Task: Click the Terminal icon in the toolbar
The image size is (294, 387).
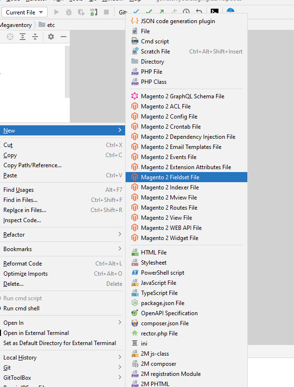Action: 214,12
